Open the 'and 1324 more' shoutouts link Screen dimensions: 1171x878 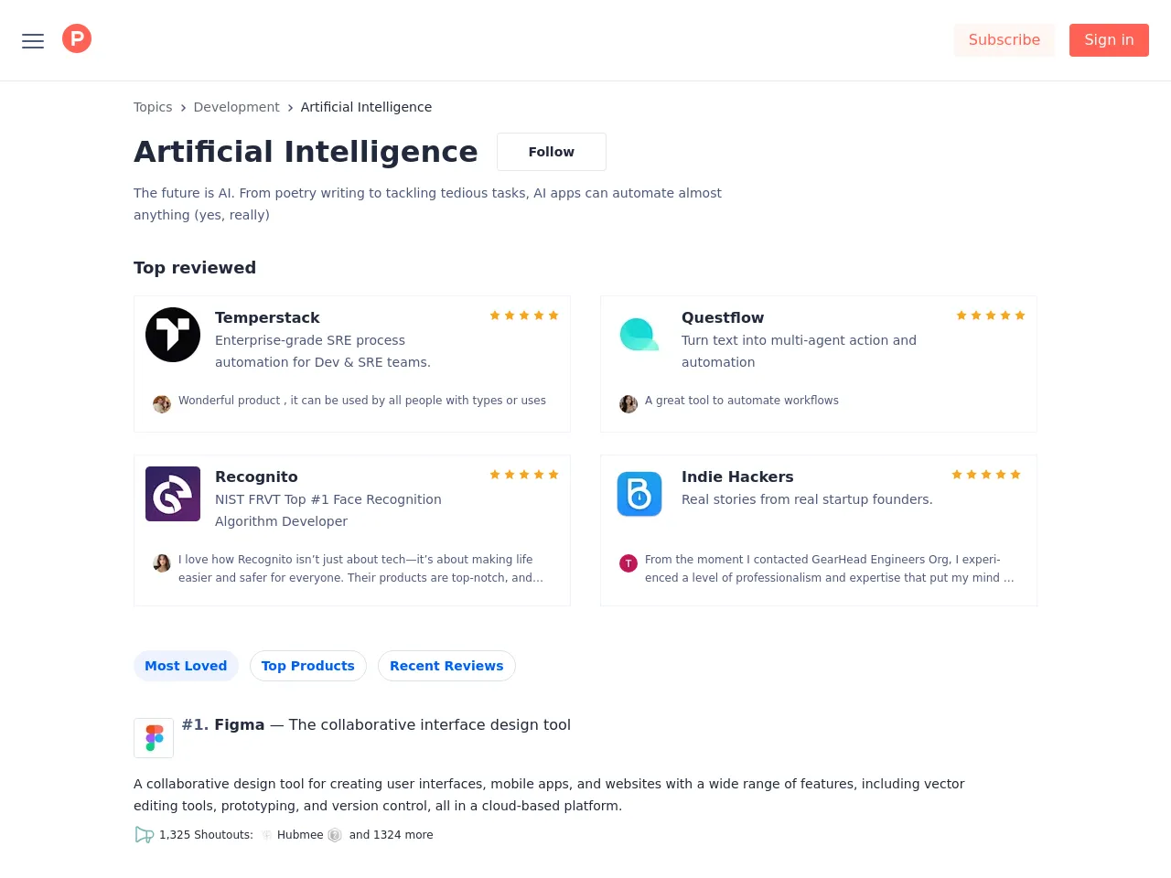point(391,835)
